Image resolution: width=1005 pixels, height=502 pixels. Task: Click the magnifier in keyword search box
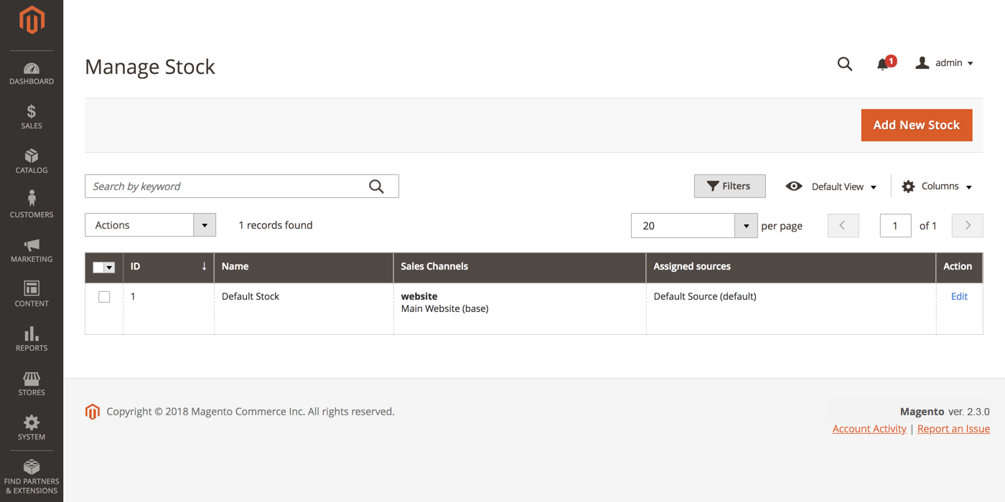[376, 186]
